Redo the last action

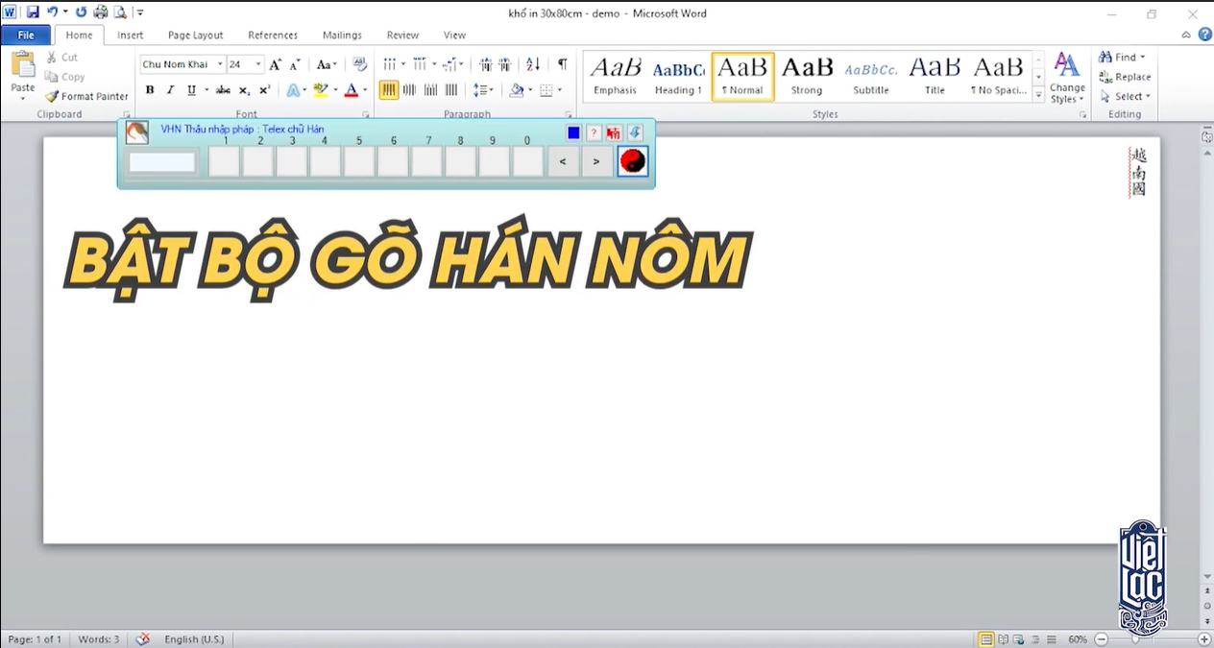click(81, 12)
